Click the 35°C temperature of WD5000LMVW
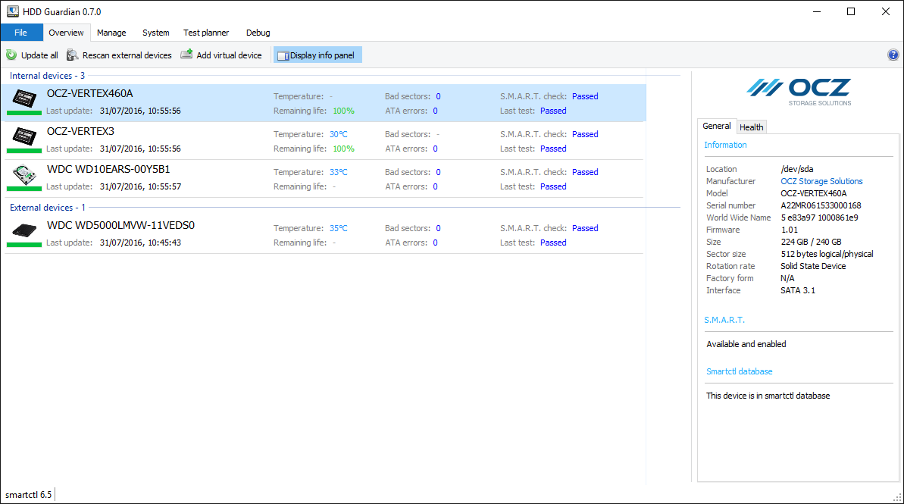This screenshot has height=504, width=904. 339,228
